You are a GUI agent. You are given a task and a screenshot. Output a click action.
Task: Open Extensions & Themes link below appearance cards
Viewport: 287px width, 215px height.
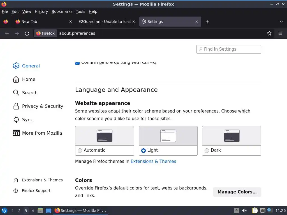[x=153, y=162]
